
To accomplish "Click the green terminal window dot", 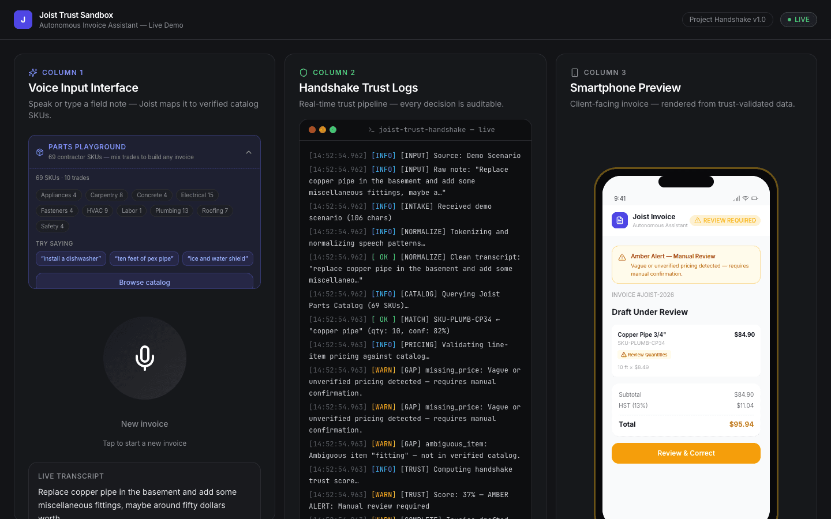I will (x=333, y=130).
